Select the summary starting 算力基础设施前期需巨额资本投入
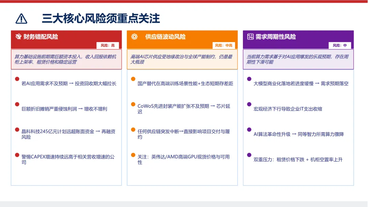This screenshot has height=207, width=368. (x=65, y=59)
